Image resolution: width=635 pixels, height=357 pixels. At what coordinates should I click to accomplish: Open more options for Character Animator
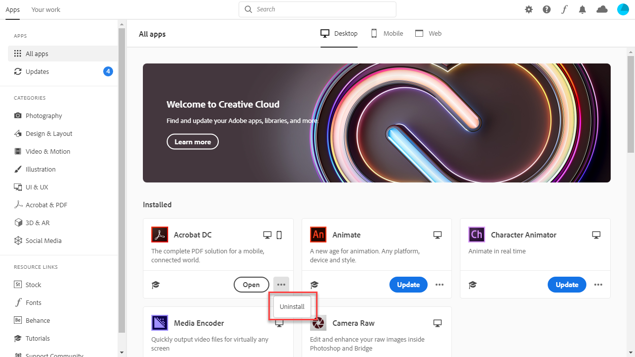click(x=598, y=285)
